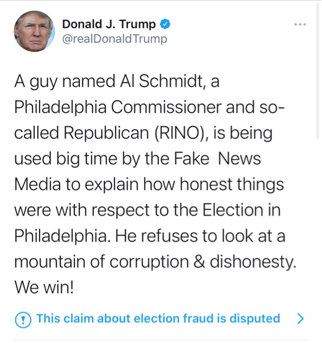Click the word "disputed" in the warning label
The width and height of the screenshot is (322, 343).
point(255,318)
